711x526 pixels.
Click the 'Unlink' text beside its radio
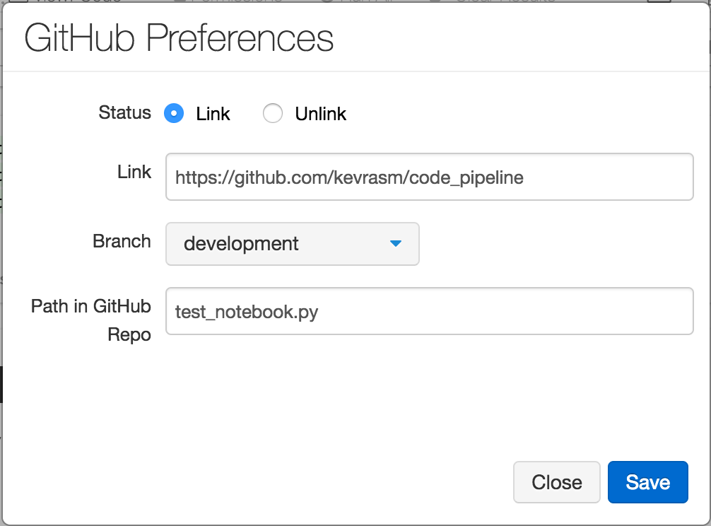(x=320, y=114)
